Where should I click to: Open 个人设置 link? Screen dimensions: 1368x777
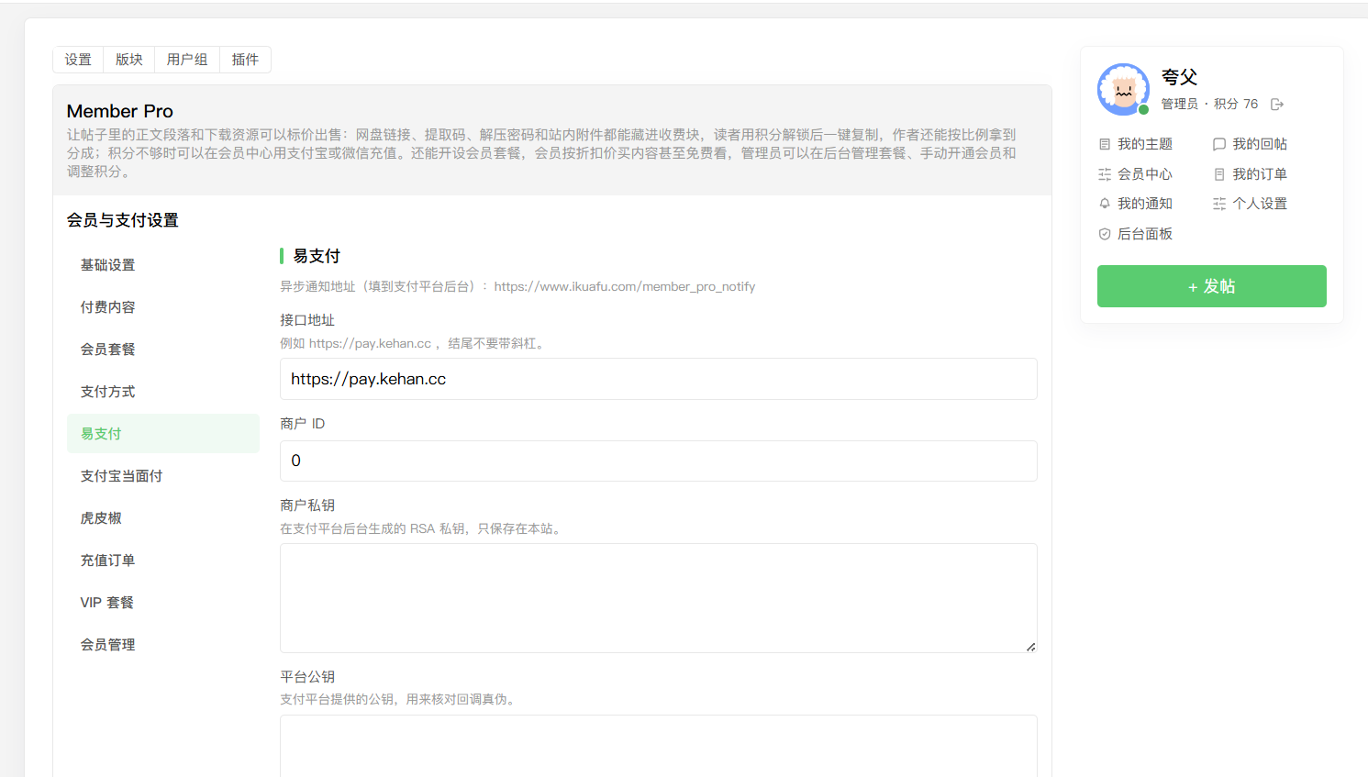click(x=1260, y=204)
